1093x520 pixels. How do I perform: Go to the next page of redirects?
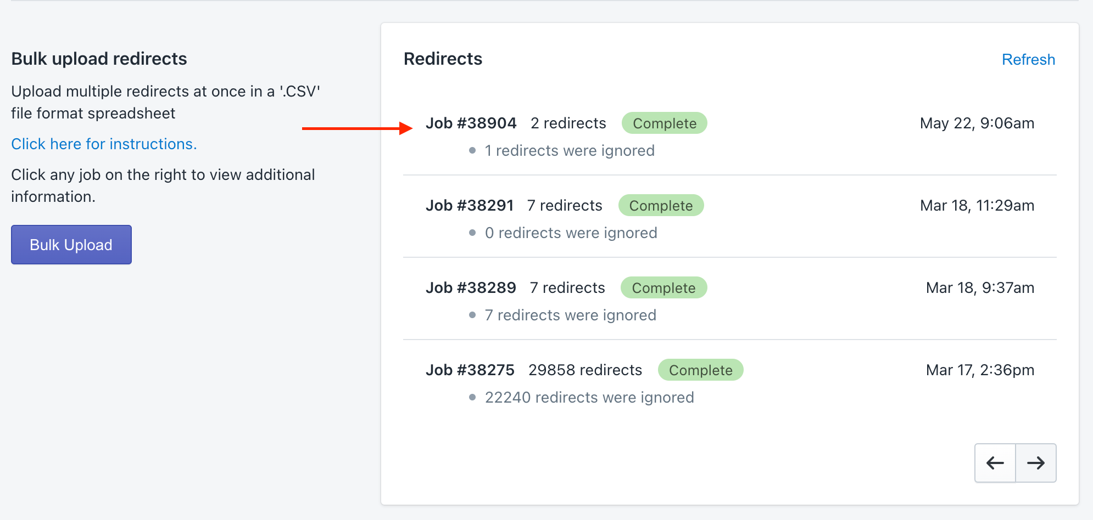1035,463
